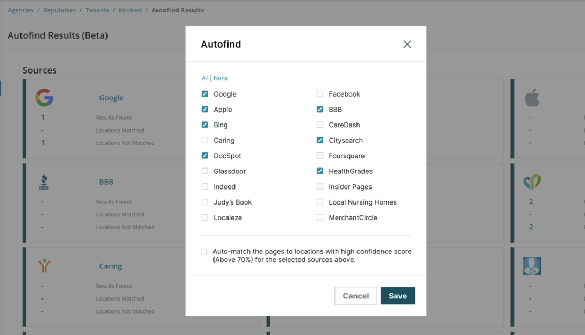Navigate to Kindred via breadcrumb

[130, 10]
